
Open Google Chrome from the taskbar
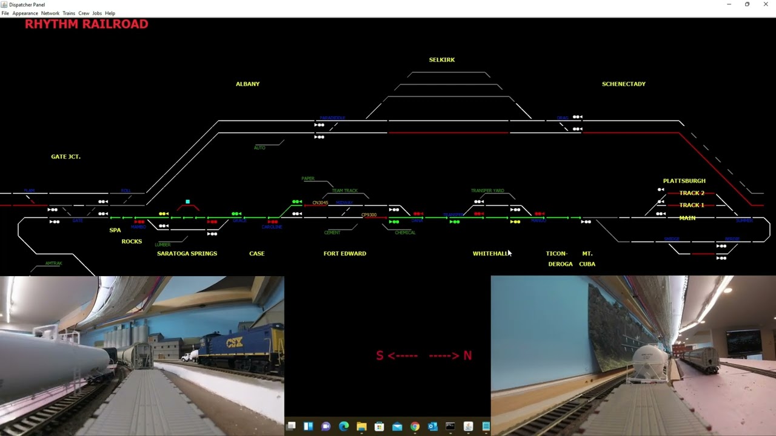coord(415,426)
